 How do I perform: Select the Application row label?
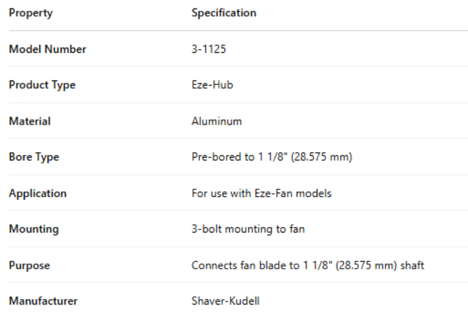[x=37, y=193]
